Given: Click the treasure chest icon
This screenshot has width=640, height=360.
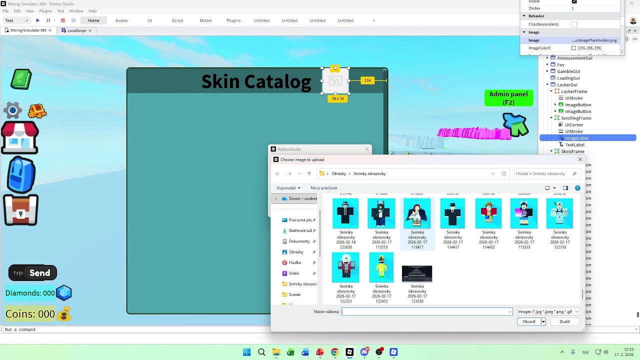Looking at the screenshot, I should coord(20,209).
